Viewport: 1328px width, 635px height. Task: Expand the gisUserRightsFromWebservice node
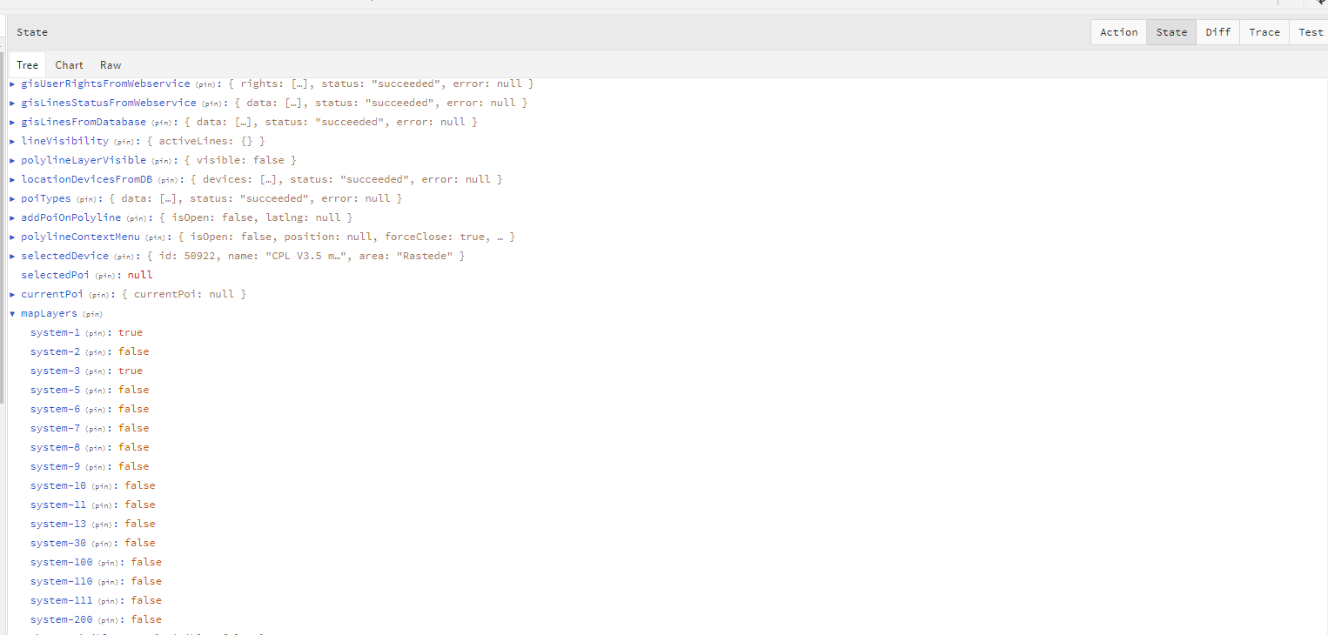[12, 84]
